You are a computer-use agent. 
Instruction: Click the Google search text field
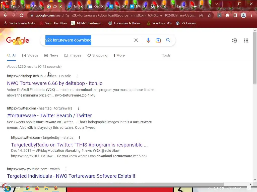click(89, 40)
